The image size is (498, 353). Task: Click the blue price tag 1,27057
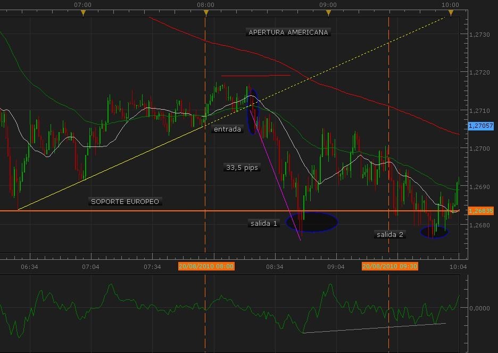[481, 126]
